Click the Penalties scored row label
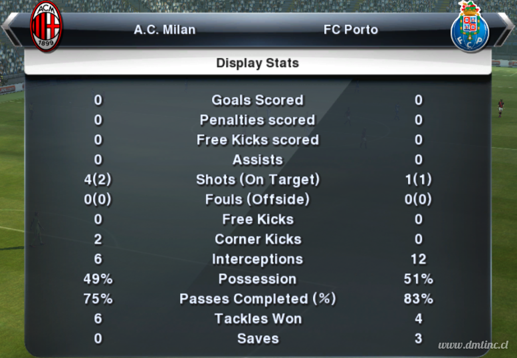The width and height of the screenshot is (517, 358). 258,120
